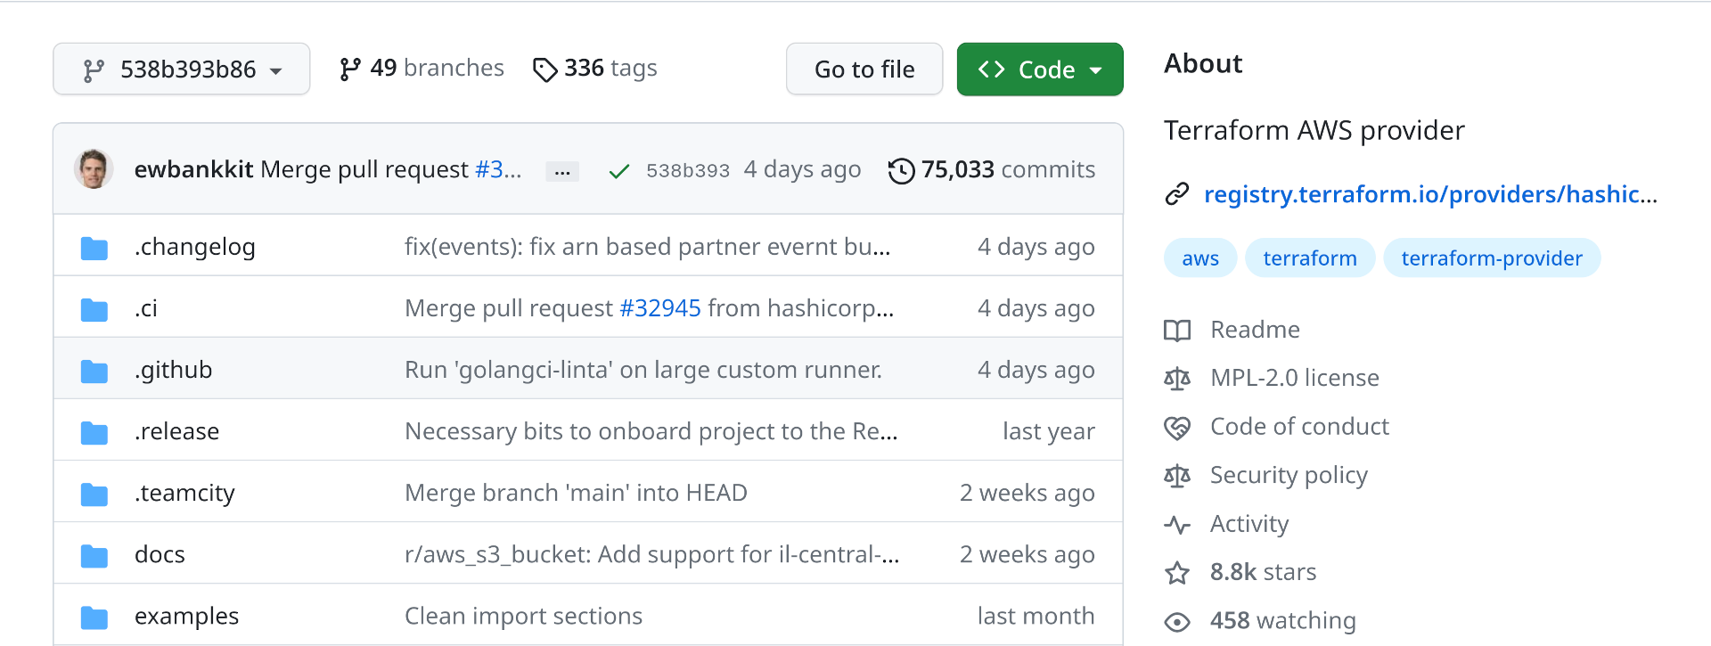Open the .ci folder

pos(146,308)
